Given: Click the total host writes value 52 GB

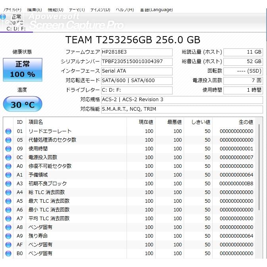Looking at the screenshot, I should point(243,61).
